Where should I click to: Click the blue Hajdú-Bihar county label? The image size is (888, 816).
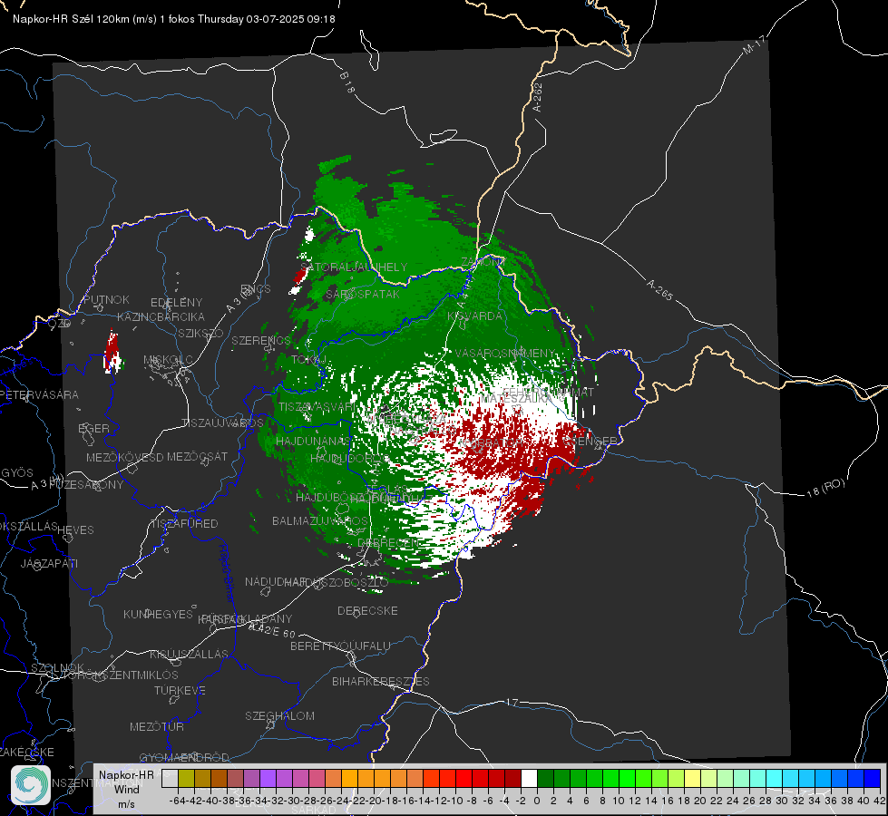point(227,573)
